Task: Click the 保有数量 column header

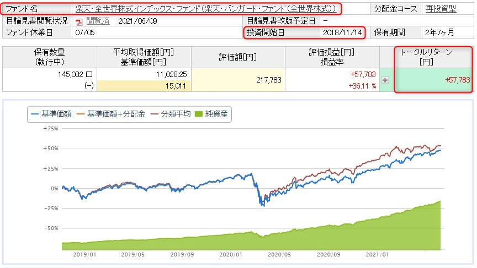Action: tap(50, 57)
